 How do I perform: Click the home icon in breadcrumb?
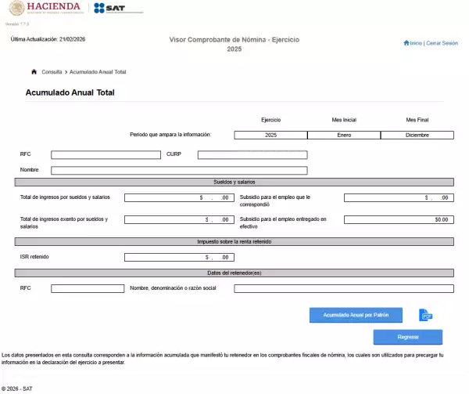point(34,71)
